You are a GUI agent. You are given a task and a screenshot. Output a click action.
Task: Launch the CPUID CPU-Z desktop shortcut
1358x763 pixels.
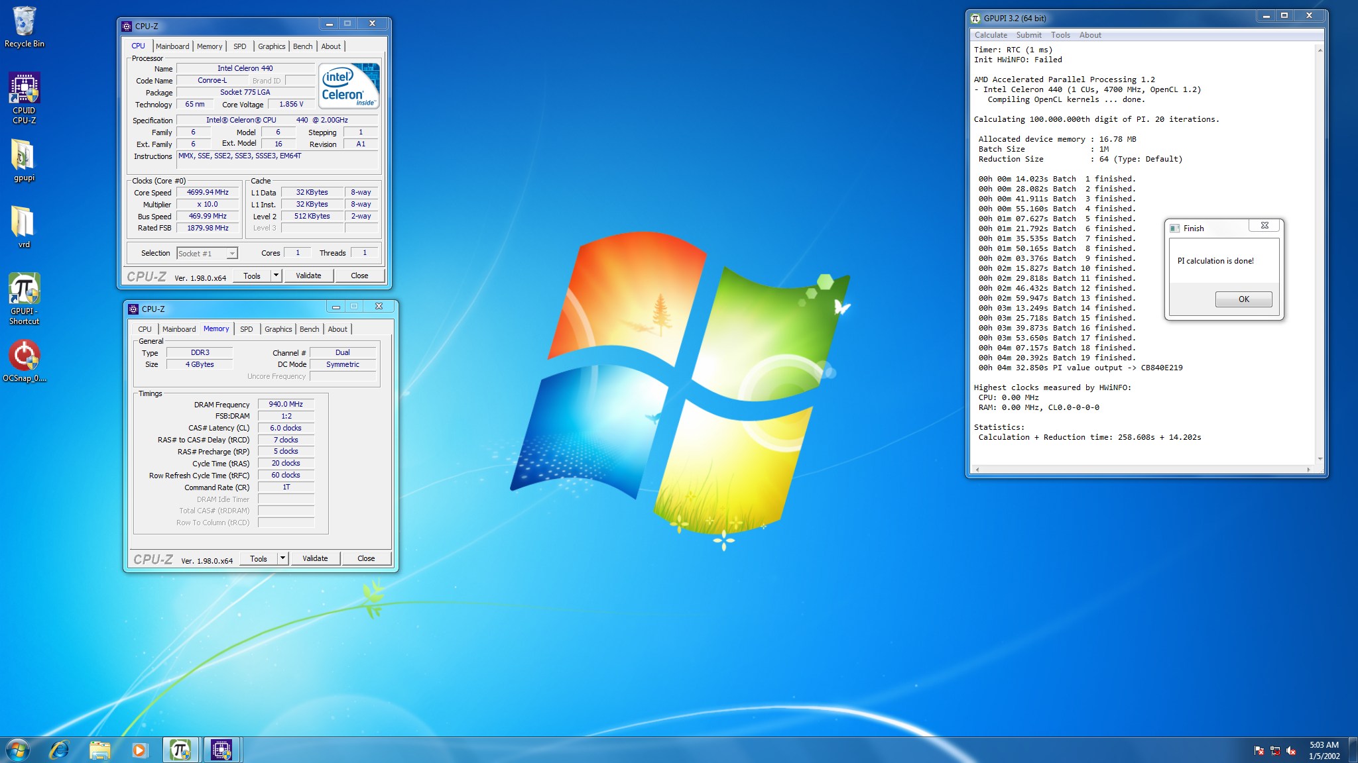(24, 98)
